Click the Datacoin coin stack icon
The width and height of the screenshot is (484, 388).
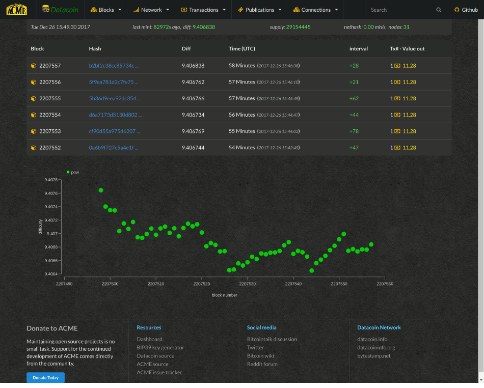click(x=46, y=9)
